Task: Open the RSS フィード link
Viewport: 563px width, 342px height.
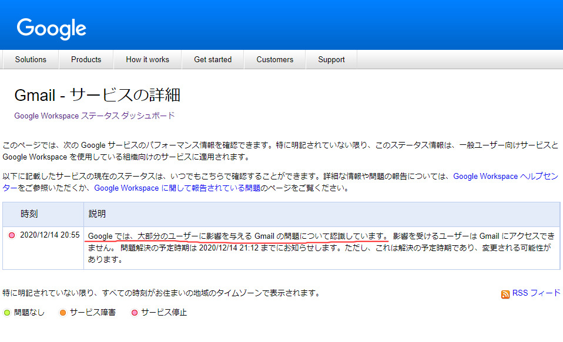Action: [x=536, y=293]
